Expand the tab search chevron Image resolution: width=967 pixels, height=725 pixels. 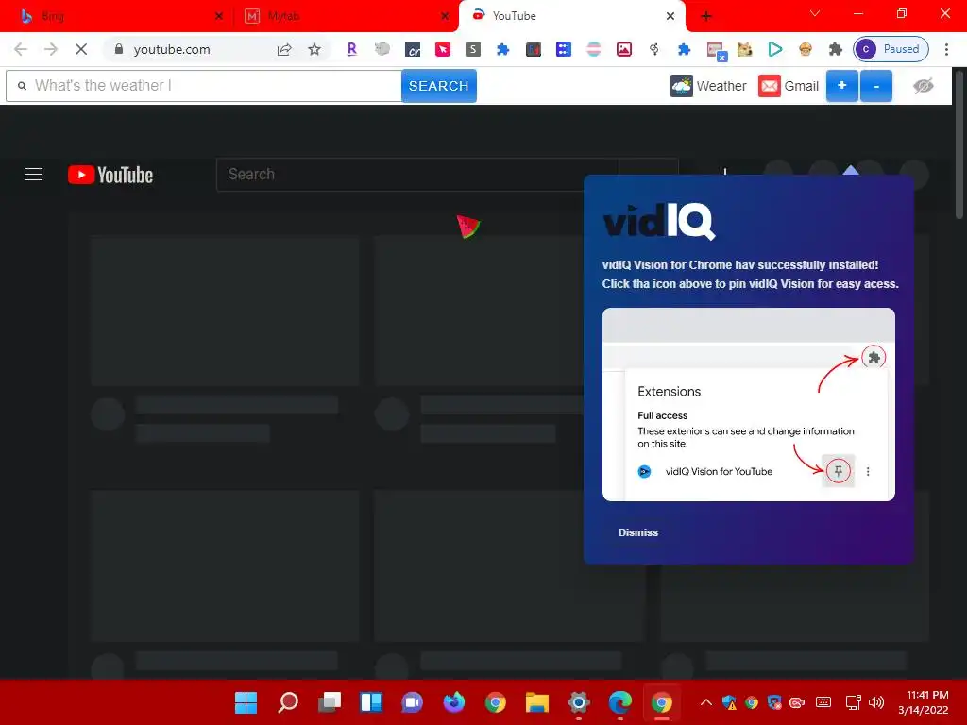(x=815, y=13)
